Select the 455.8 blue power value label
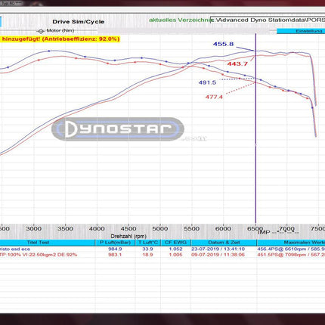This screenshot has width=325, height=325. click(x=223, y=44)
